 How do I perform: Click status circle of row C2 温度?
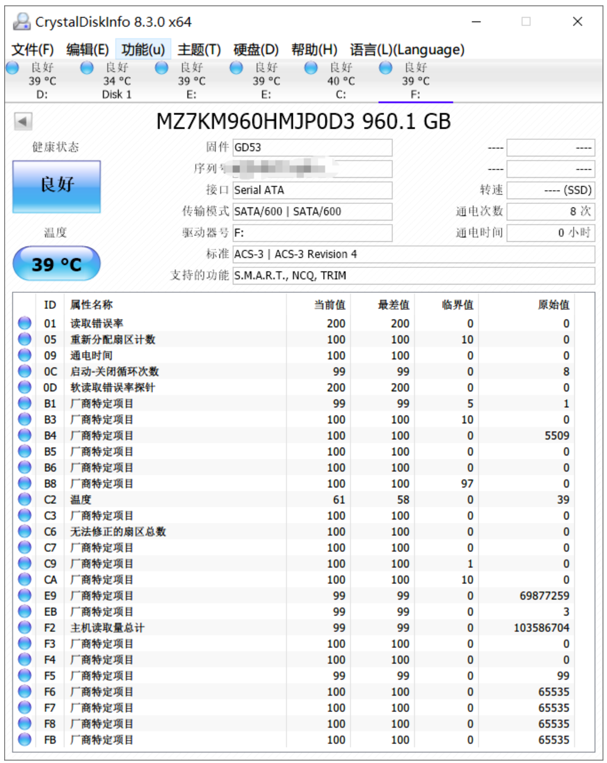click(24, 499)
